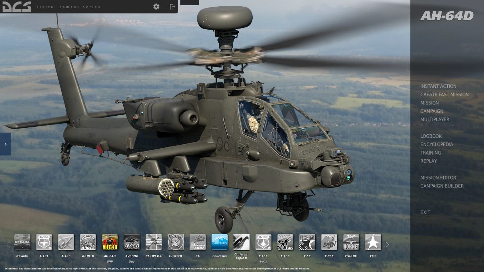484x272 pixels.
Task: Select the Christen Eagle II thumbnail
Action: click(x=242, y=242)
